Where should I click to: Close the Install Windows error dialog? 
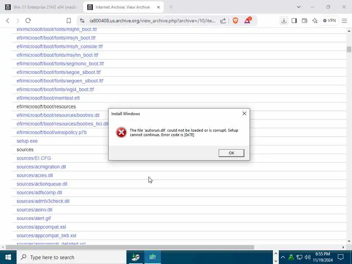[244, 113]
